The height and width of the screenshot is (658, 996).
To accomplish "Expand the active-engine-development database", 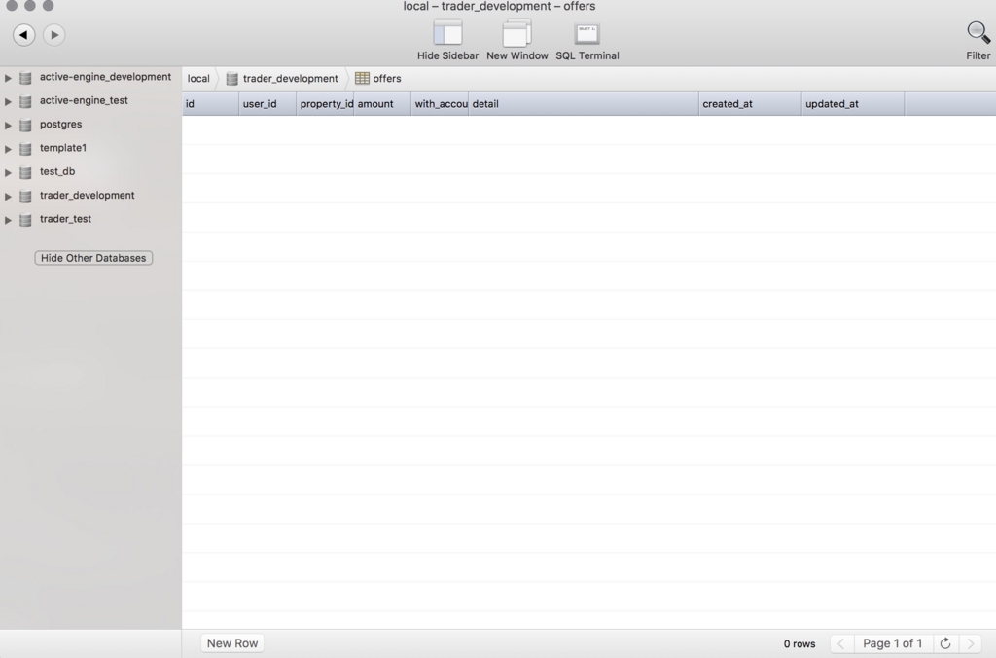I will (9, 77).
